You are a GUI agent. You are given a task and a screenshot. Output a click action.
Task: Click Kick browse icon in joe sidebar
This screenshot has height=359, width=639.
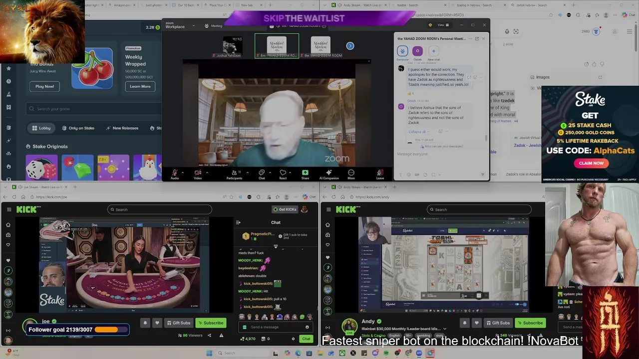[x=8, y=234]
